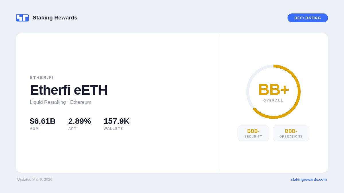Screen dimensions: 344x193
Task: Open the stakingrewards.com link
Action: coord(309,180)
